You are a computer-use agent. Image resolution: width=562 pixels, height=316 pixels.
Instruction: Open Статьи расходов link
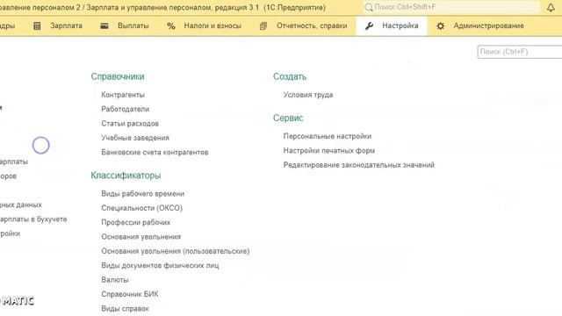point(130,123)
